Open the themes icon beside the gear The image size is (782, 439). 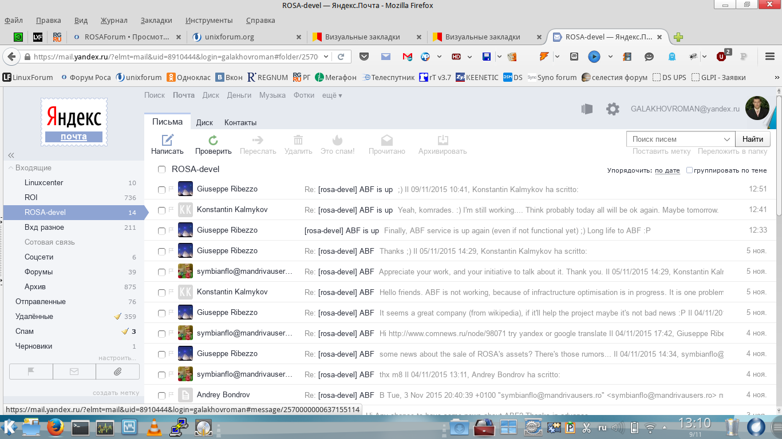586,109
